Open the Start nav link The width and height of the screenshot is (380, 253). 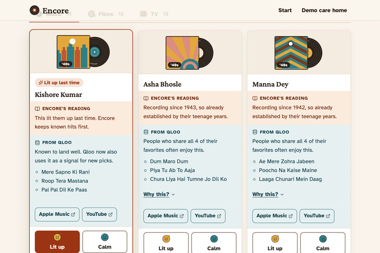point(285,10)
